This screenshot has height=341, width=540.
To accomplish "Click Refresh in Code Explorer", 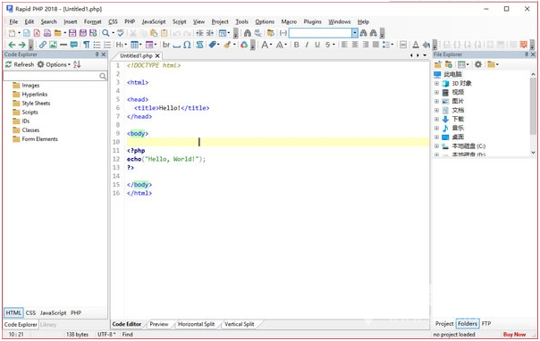I will pos(20,64).
